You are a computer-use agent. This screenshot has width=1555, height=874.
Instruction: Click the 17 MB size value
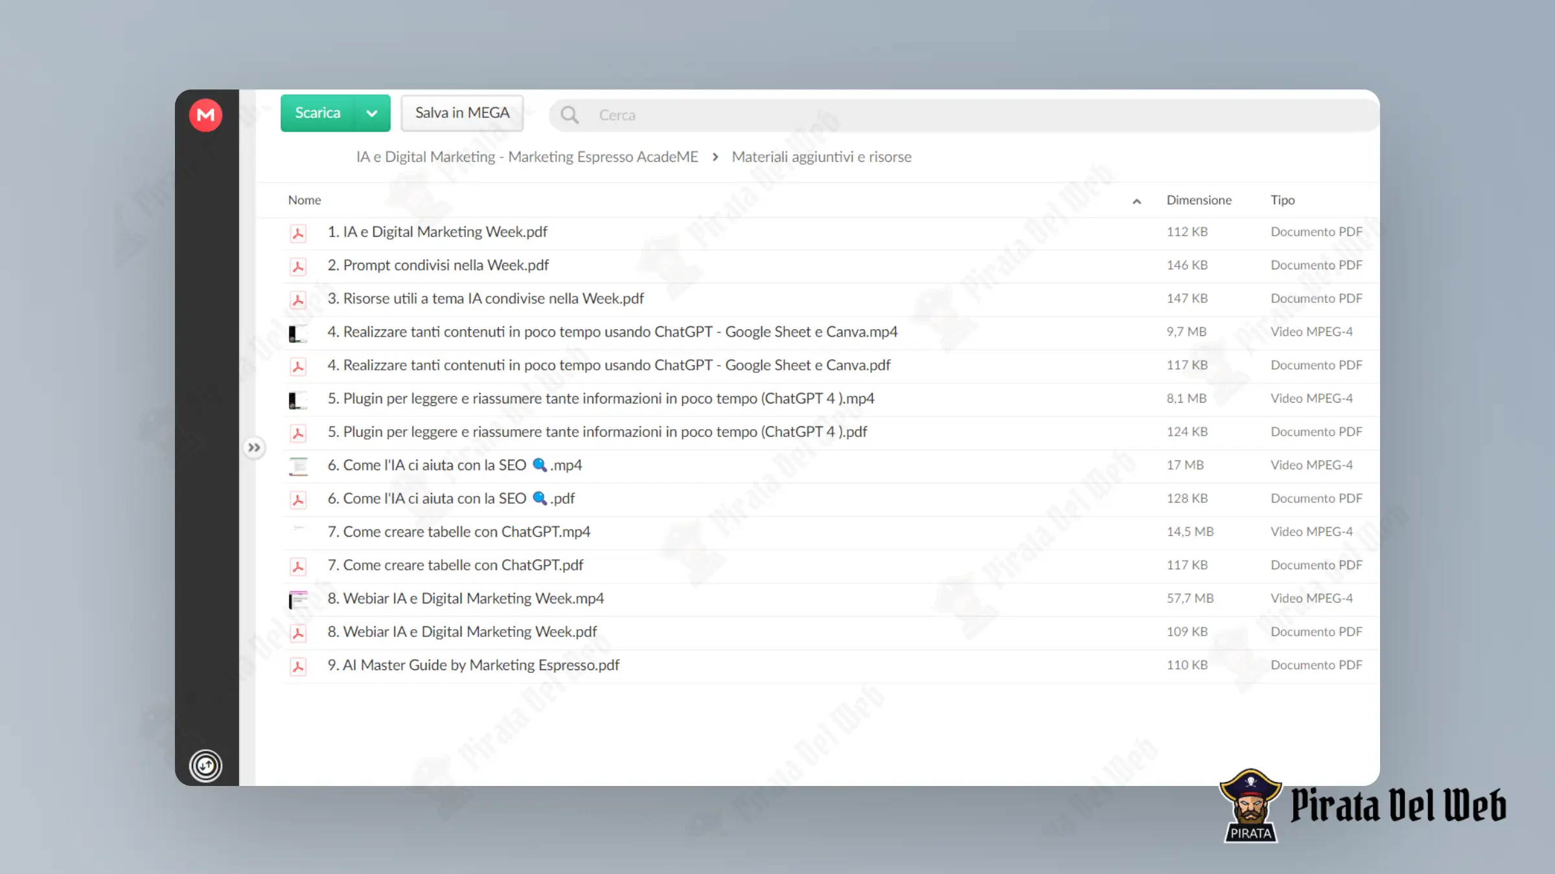click(1185, 465)
